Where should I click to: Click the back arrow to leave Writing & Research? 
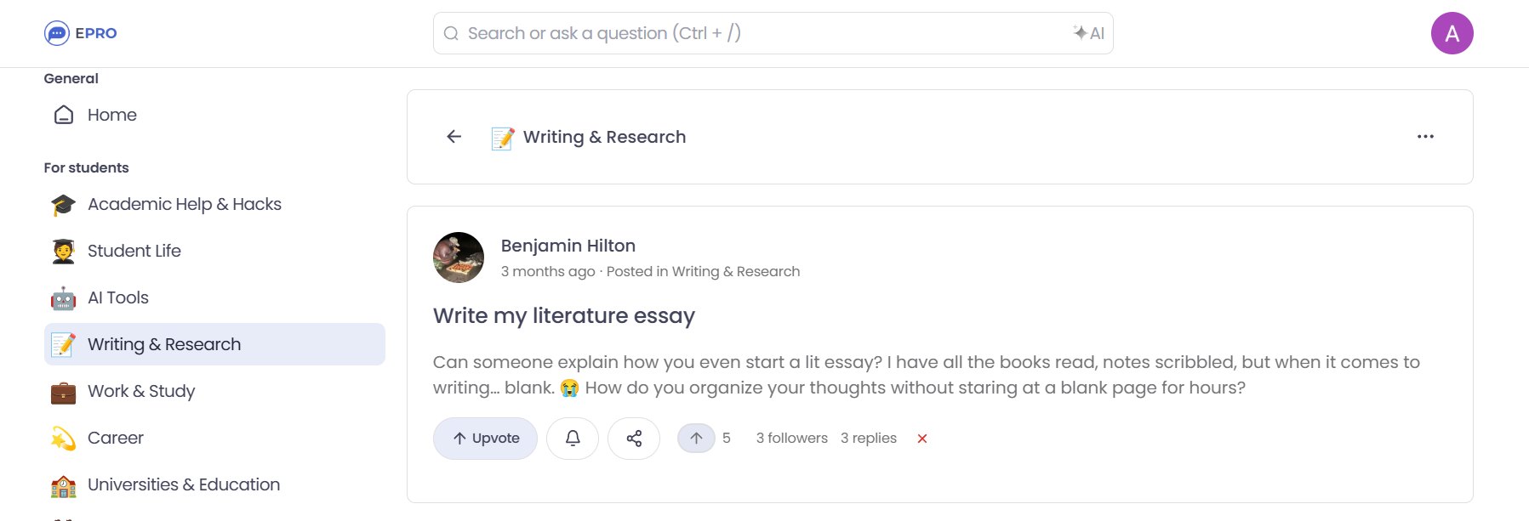(x=454, y=136)
